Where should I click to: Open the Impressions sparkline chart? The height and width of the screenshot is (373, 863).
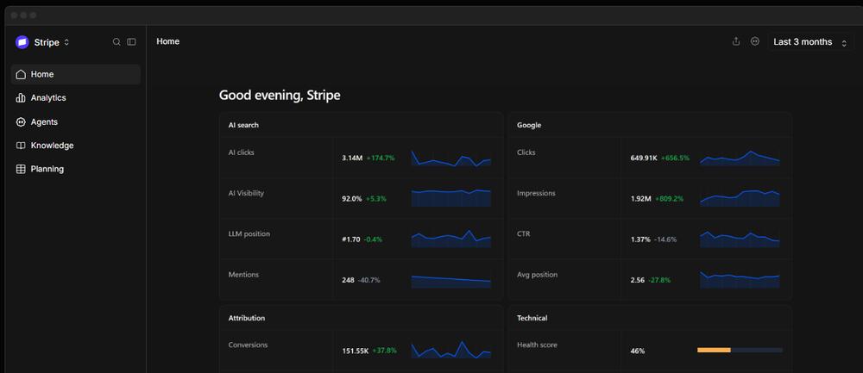click(x=740, y=198)
